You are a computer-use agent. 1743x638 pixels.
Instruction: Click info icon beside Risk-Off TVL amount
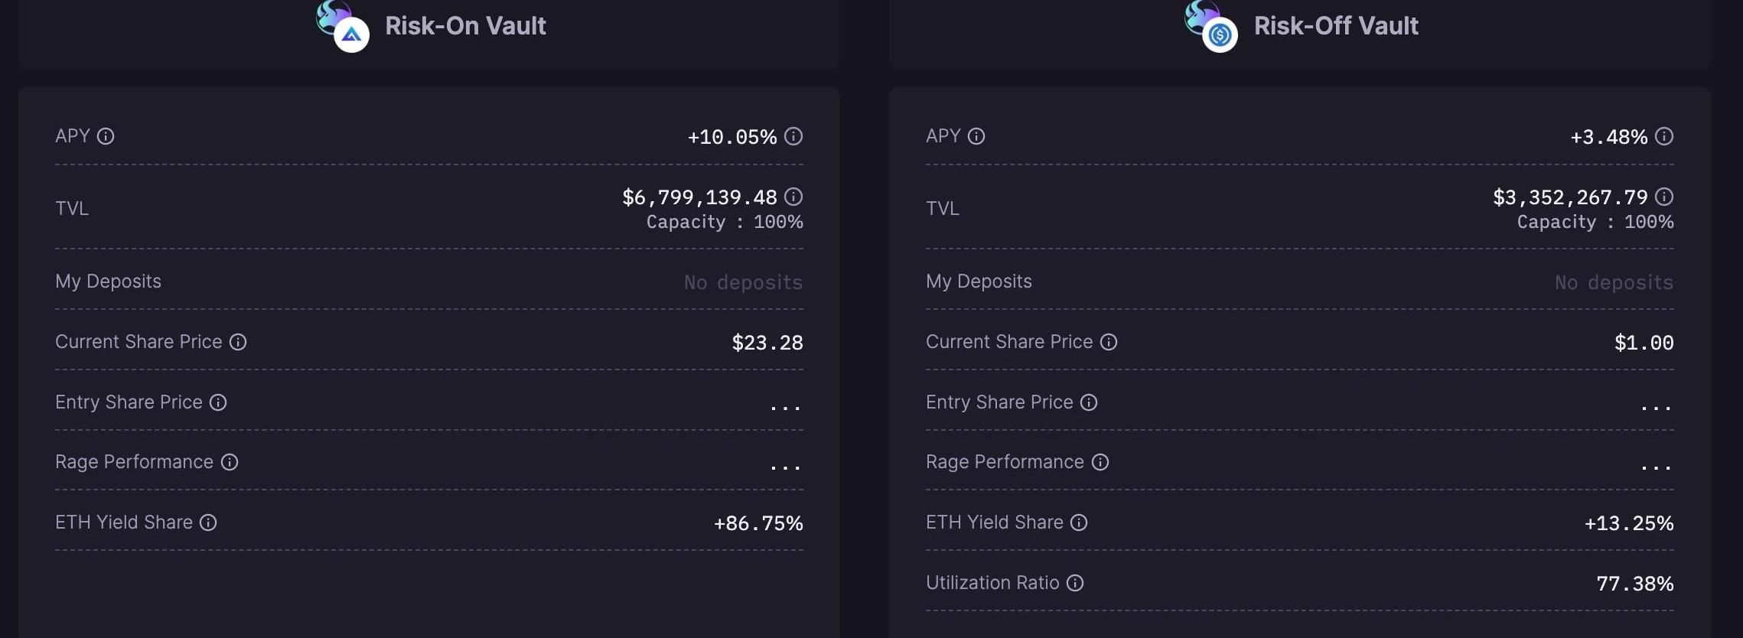click(1664, 197)
